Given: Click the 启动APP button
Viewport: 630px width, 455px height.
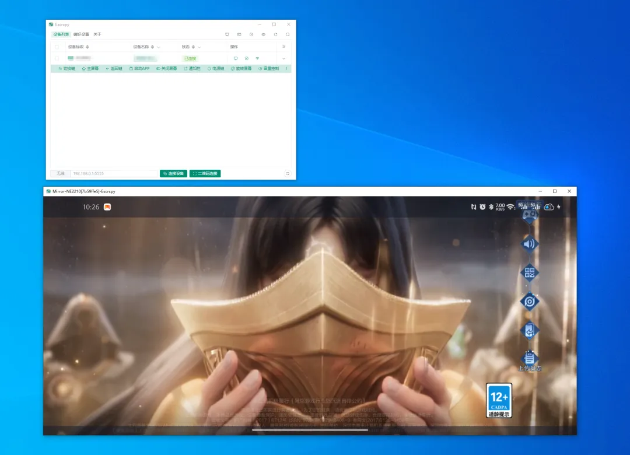Looking at the screenshot, I should (x=139, y=69).
